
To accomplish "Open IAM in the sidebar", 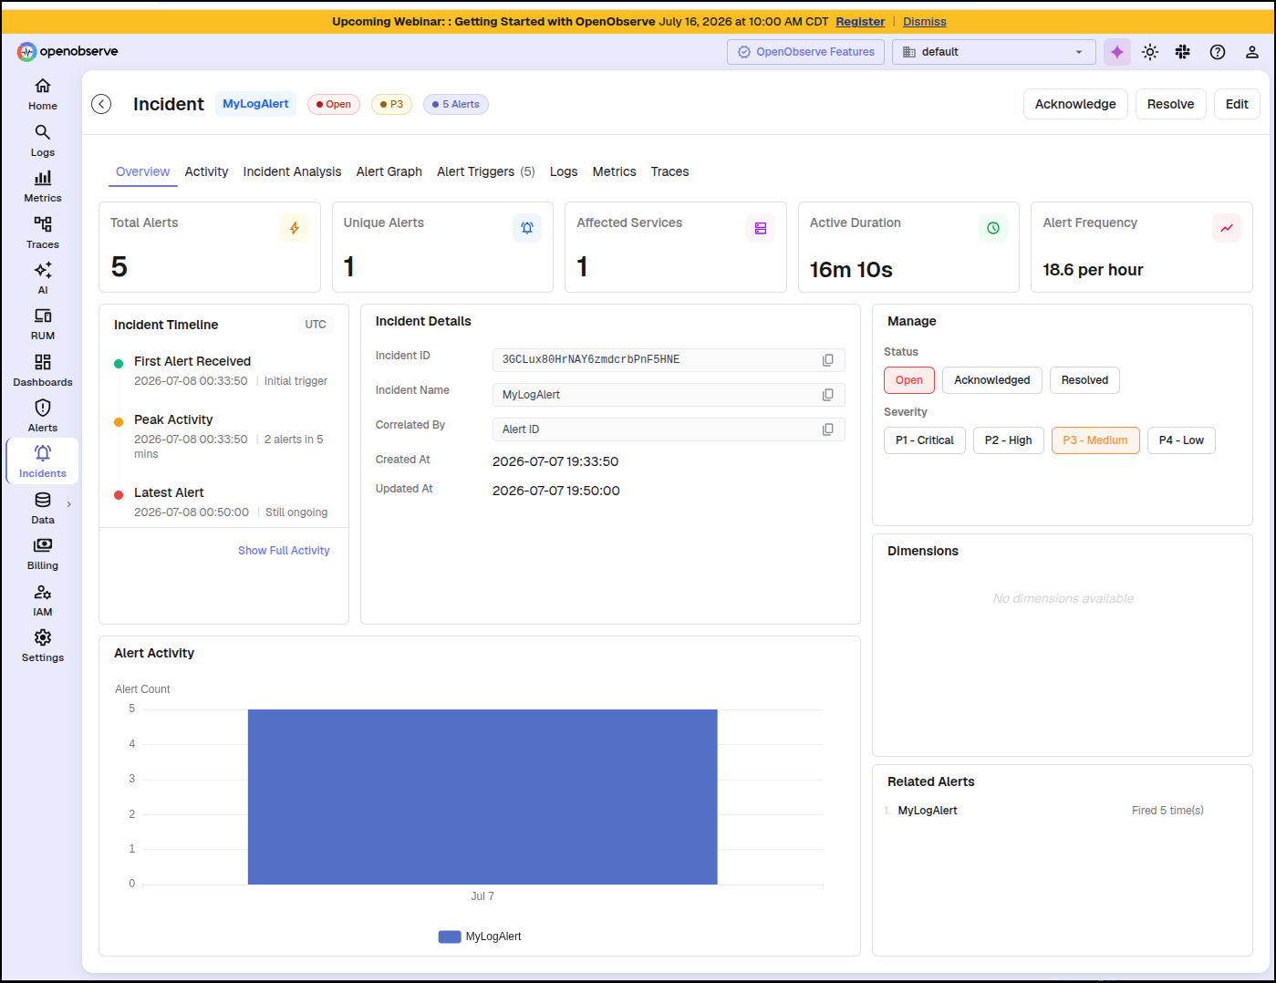I will (x=42, y=600).
